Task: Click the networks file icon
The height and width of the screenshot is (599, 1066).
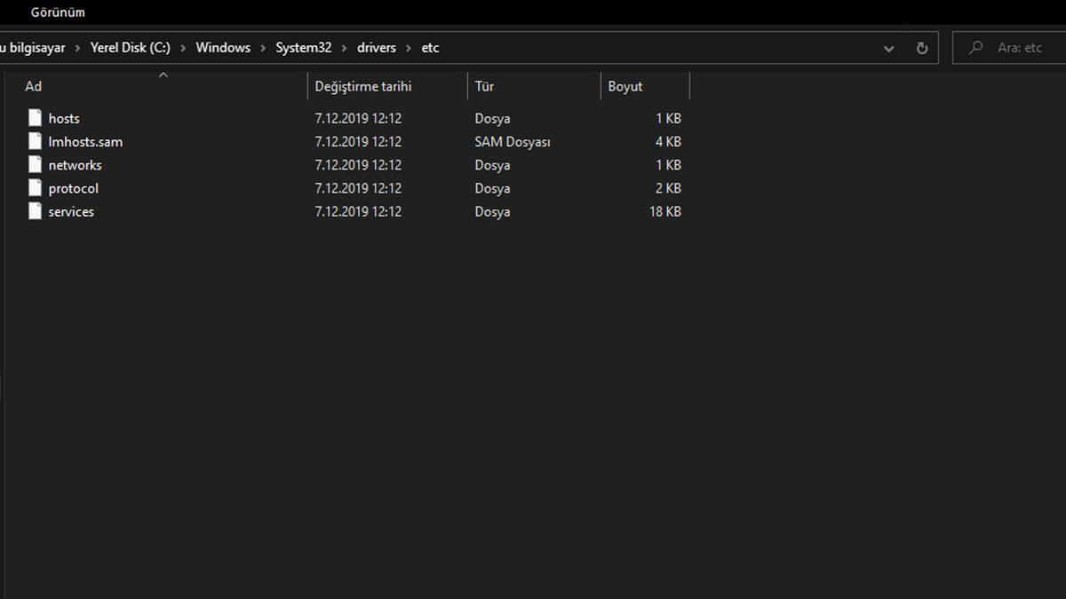Action: tap(35, 165)
